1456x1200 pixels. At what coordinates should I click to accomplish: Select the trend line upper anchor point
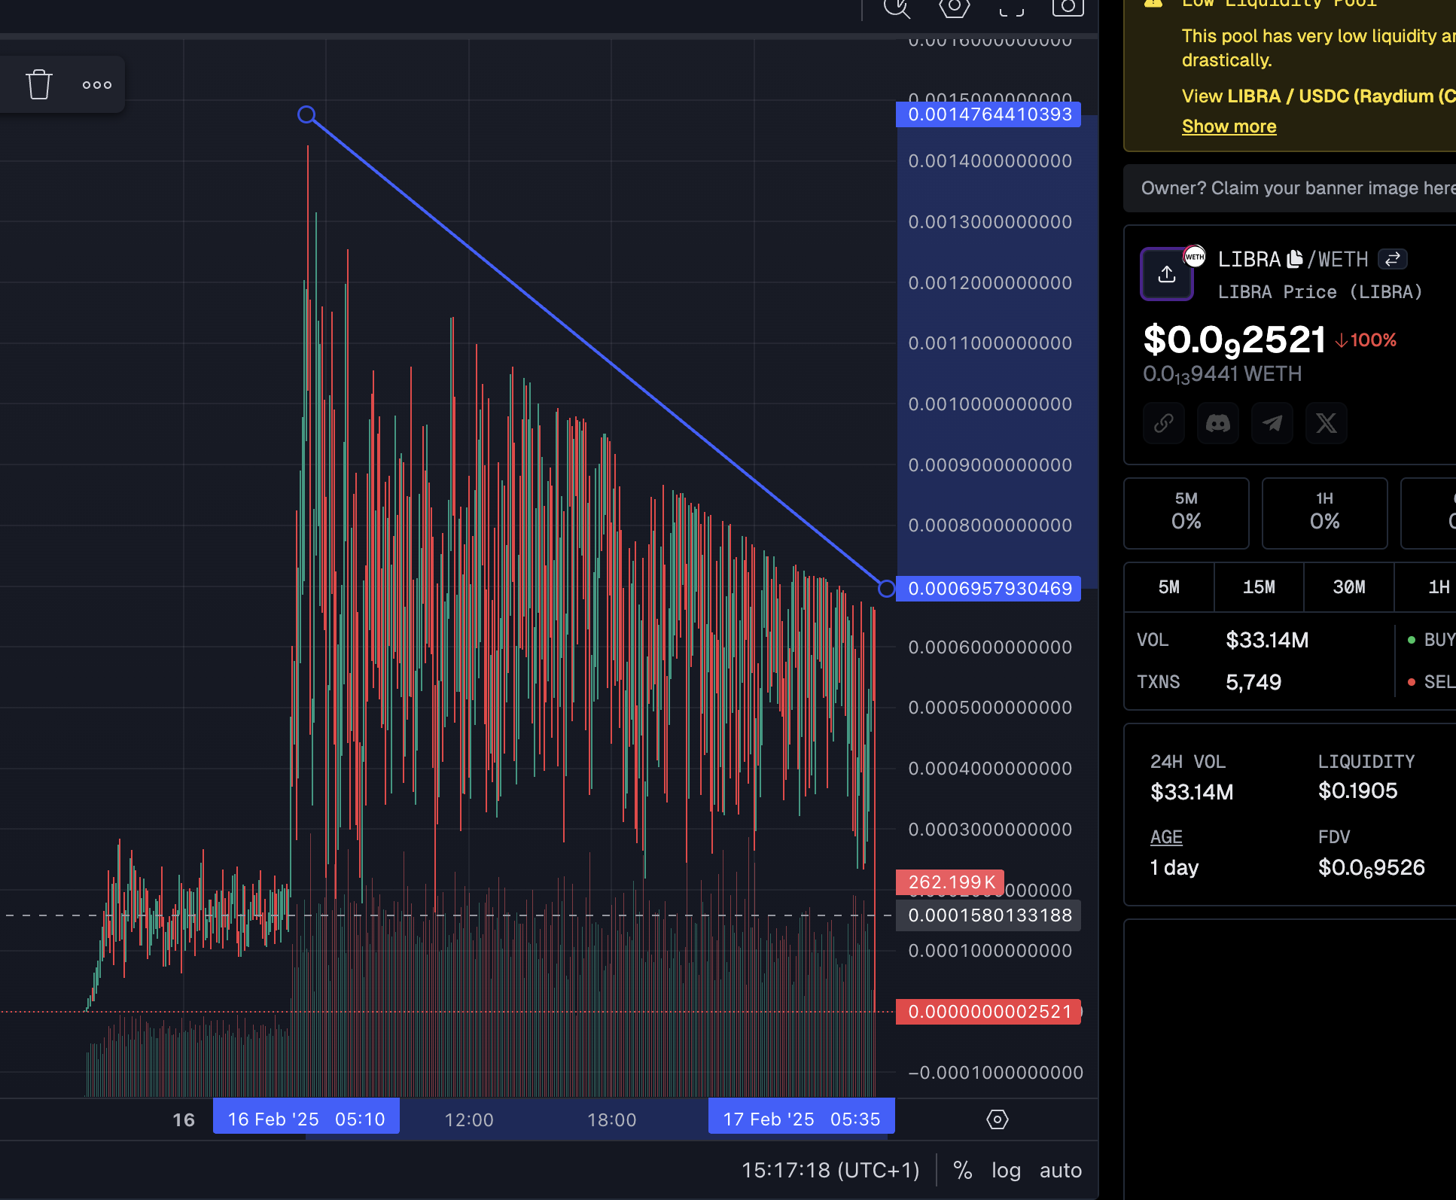pyautogui.click(x=306, y=114)
